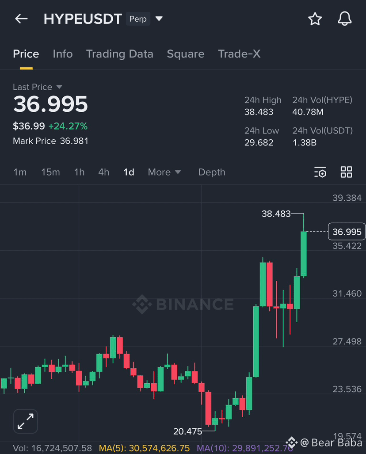Tap the 20.475 low marker on chart

pos(187,431)
